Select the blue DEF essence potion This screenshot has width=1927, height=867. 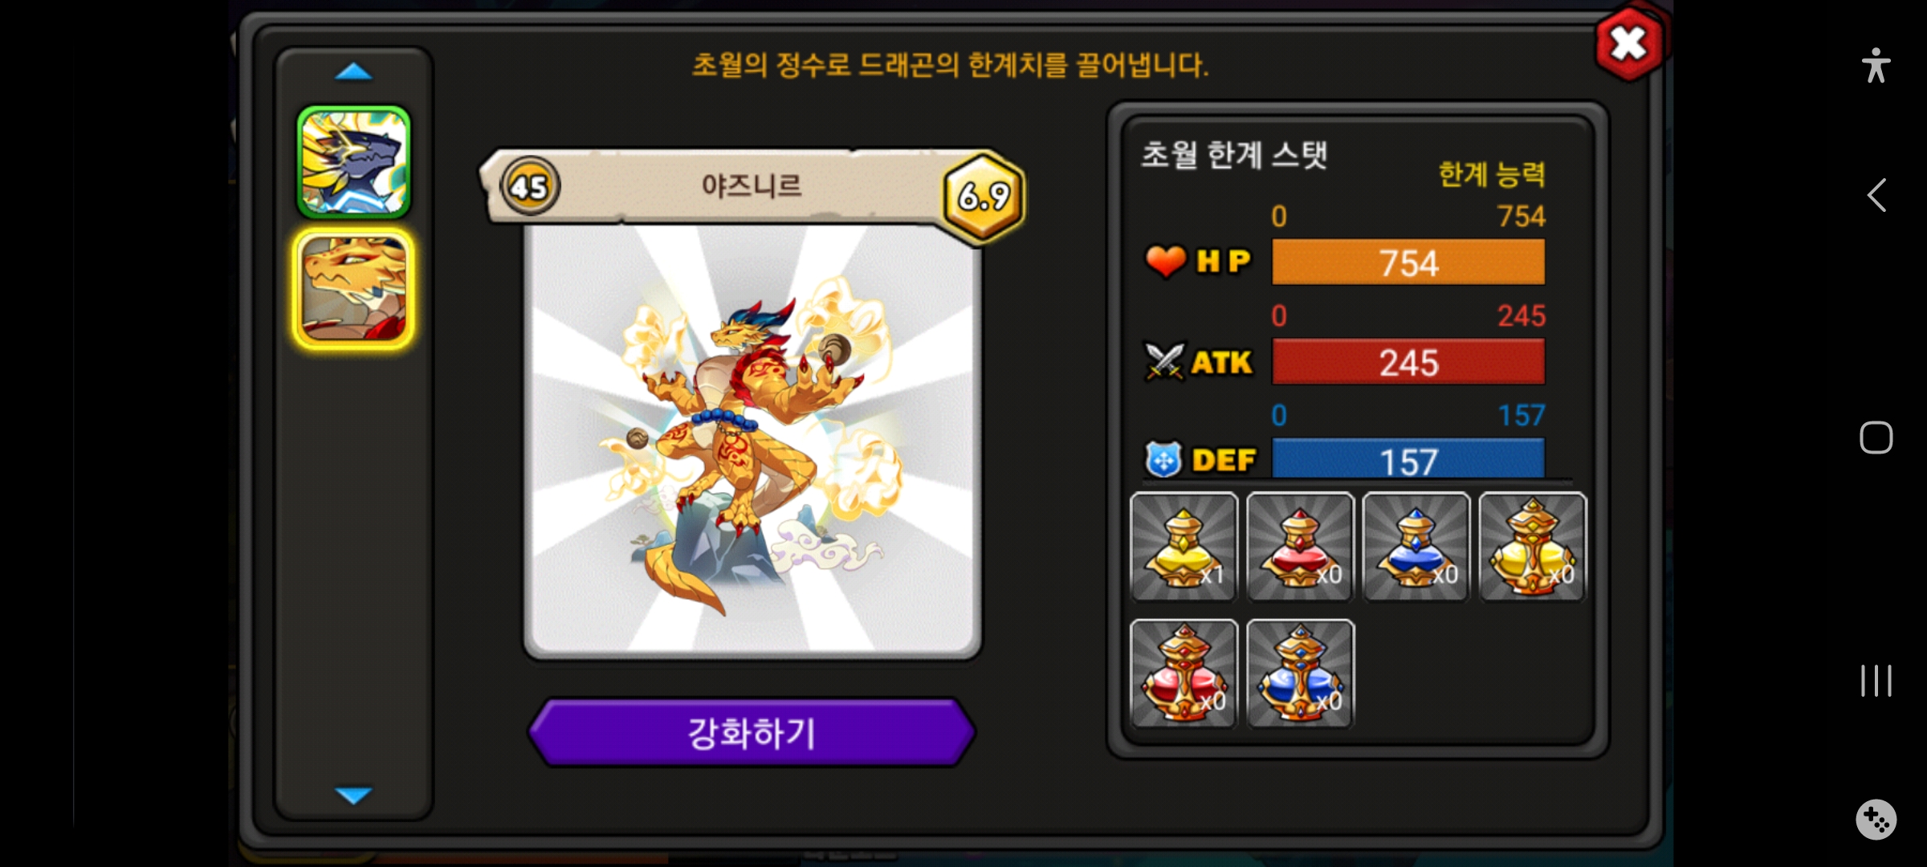[1416, 547]
